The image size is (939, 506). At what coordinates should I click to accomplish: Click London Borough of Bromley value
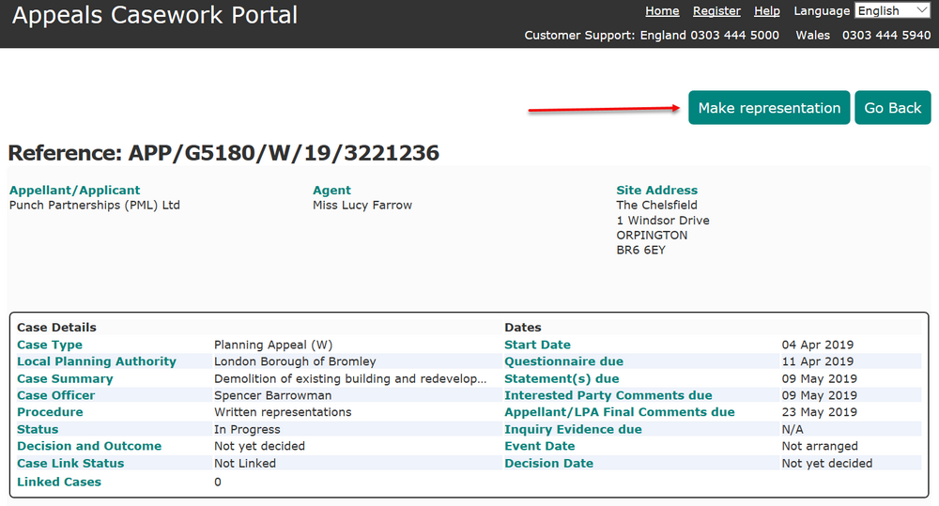click(295, 361)
